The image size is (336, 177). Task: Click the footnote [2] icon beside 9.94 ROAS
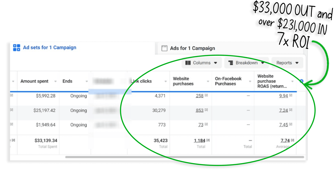pos(291,95)
